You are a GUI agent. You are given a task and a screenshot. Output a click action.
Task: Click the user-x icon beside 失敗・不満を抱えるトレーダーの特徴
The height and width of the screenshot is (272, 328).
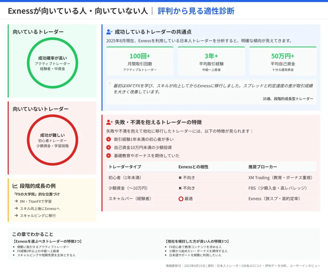click(x=110, y=122)
